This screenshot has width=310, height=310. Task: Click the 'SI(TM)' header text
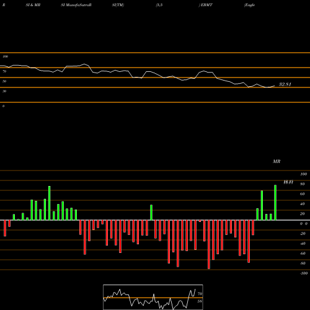coord(118,5)
